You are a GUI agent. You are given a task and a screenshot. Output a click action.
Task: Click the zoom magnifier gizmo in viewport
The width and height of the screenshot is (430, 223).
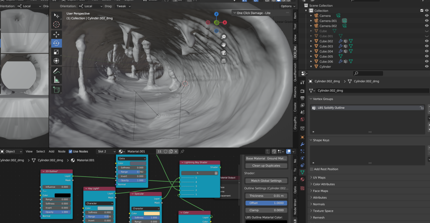point(224,37)
